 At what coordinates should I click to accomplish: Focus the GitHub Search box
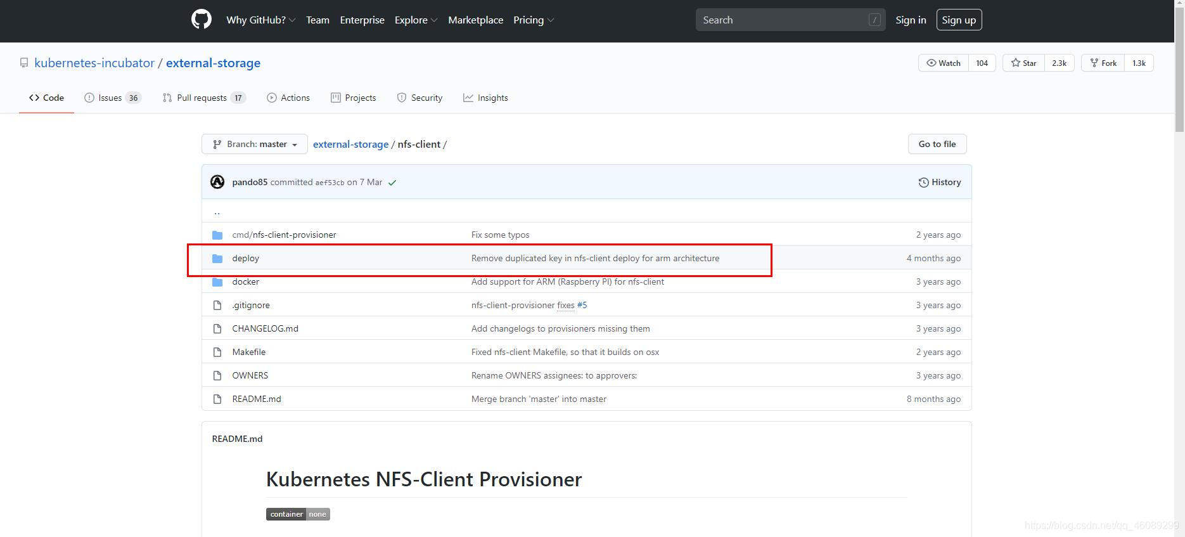pyautogui.click(x=790, y=20)
